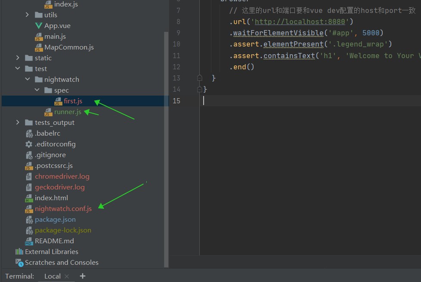Select App.vue in the project tree

click(x=57, y=26)
